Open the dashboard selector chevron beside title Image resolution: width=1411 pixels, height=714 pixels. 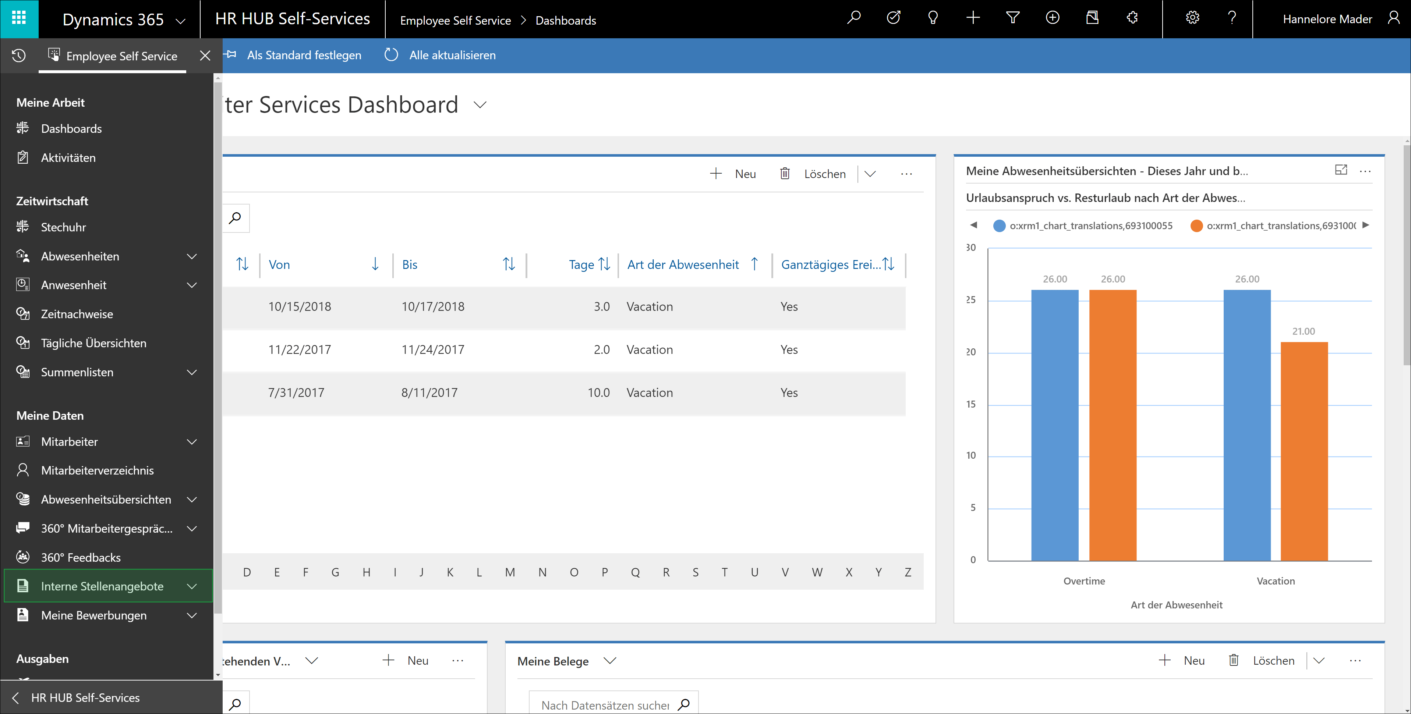480,104
